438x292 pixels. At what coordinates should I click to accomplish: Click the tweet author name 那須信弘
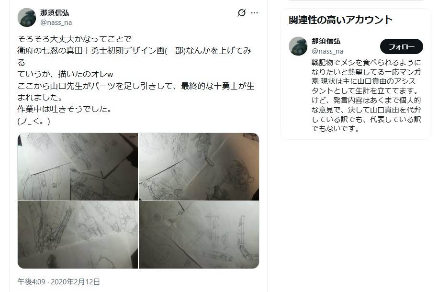pyautogui.click(x=55, y=13)
